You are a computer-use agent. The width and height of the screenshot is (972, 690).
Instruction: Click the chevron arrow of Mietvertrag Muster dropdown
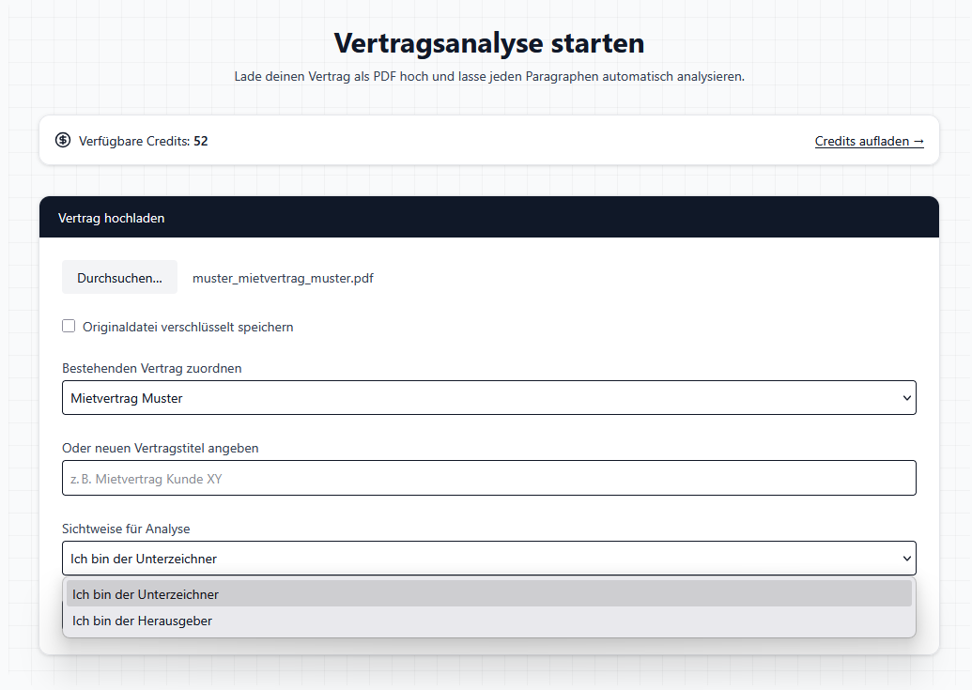tap(906, 398)
